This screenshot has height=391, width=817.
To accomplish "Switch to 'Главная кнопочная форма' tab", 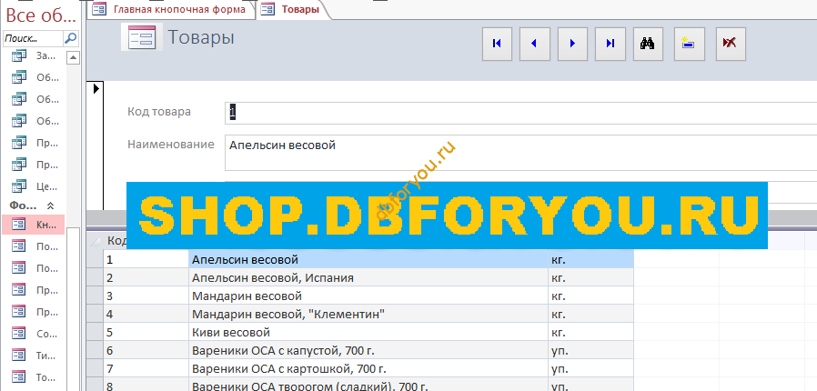I will pos(171,9).
